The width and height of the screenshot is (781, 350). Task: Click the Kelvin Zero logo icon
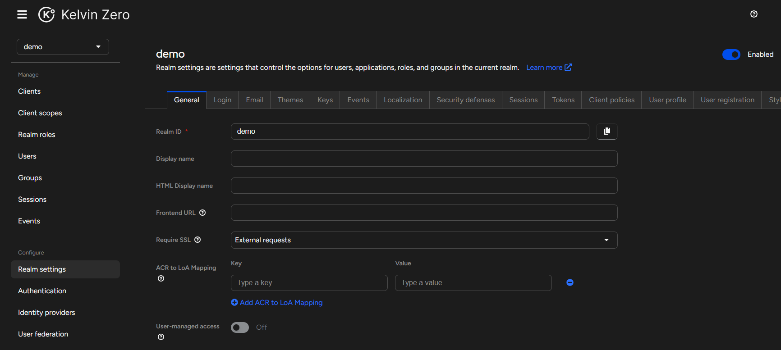pos(46,15)
